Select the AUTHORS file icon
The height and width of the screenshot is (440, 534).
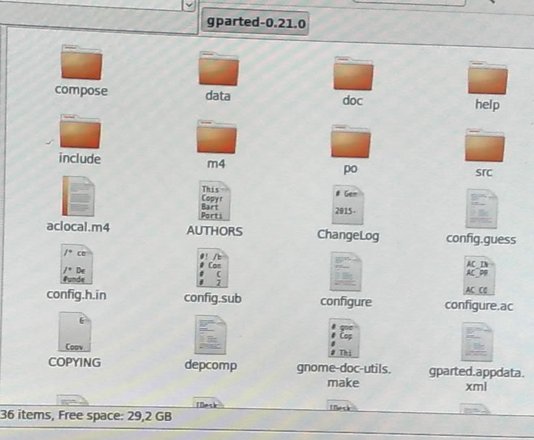click(214, 201)
